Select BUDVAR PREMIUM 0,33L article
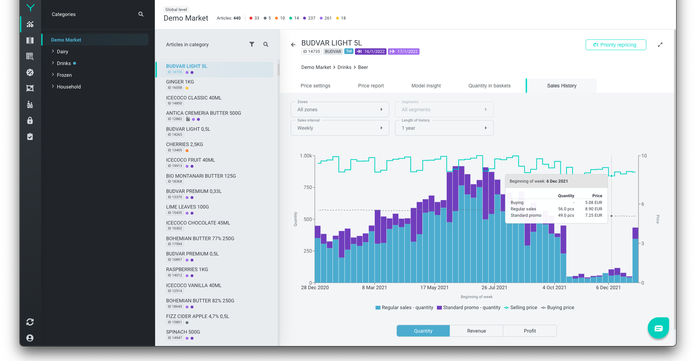 point(215,194)
